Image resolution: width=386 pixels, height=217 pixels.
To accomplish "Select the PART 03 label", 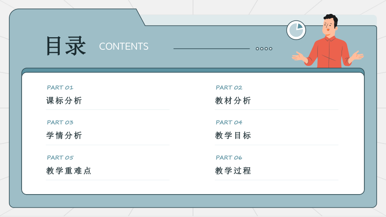I will pyautogui.click(x=60, y=122).
